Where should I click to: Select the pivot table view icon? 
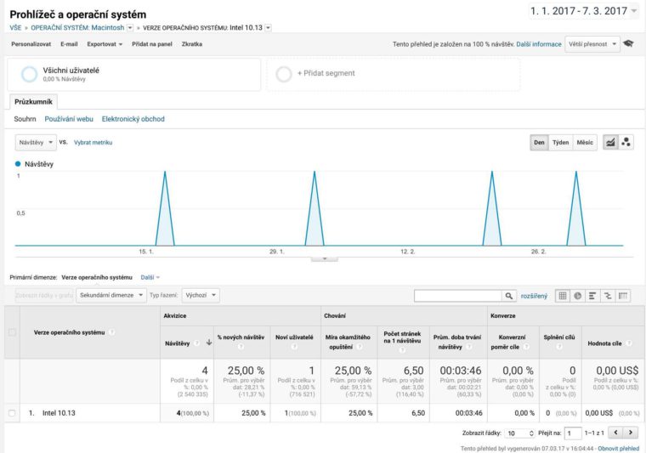(623, 296)
